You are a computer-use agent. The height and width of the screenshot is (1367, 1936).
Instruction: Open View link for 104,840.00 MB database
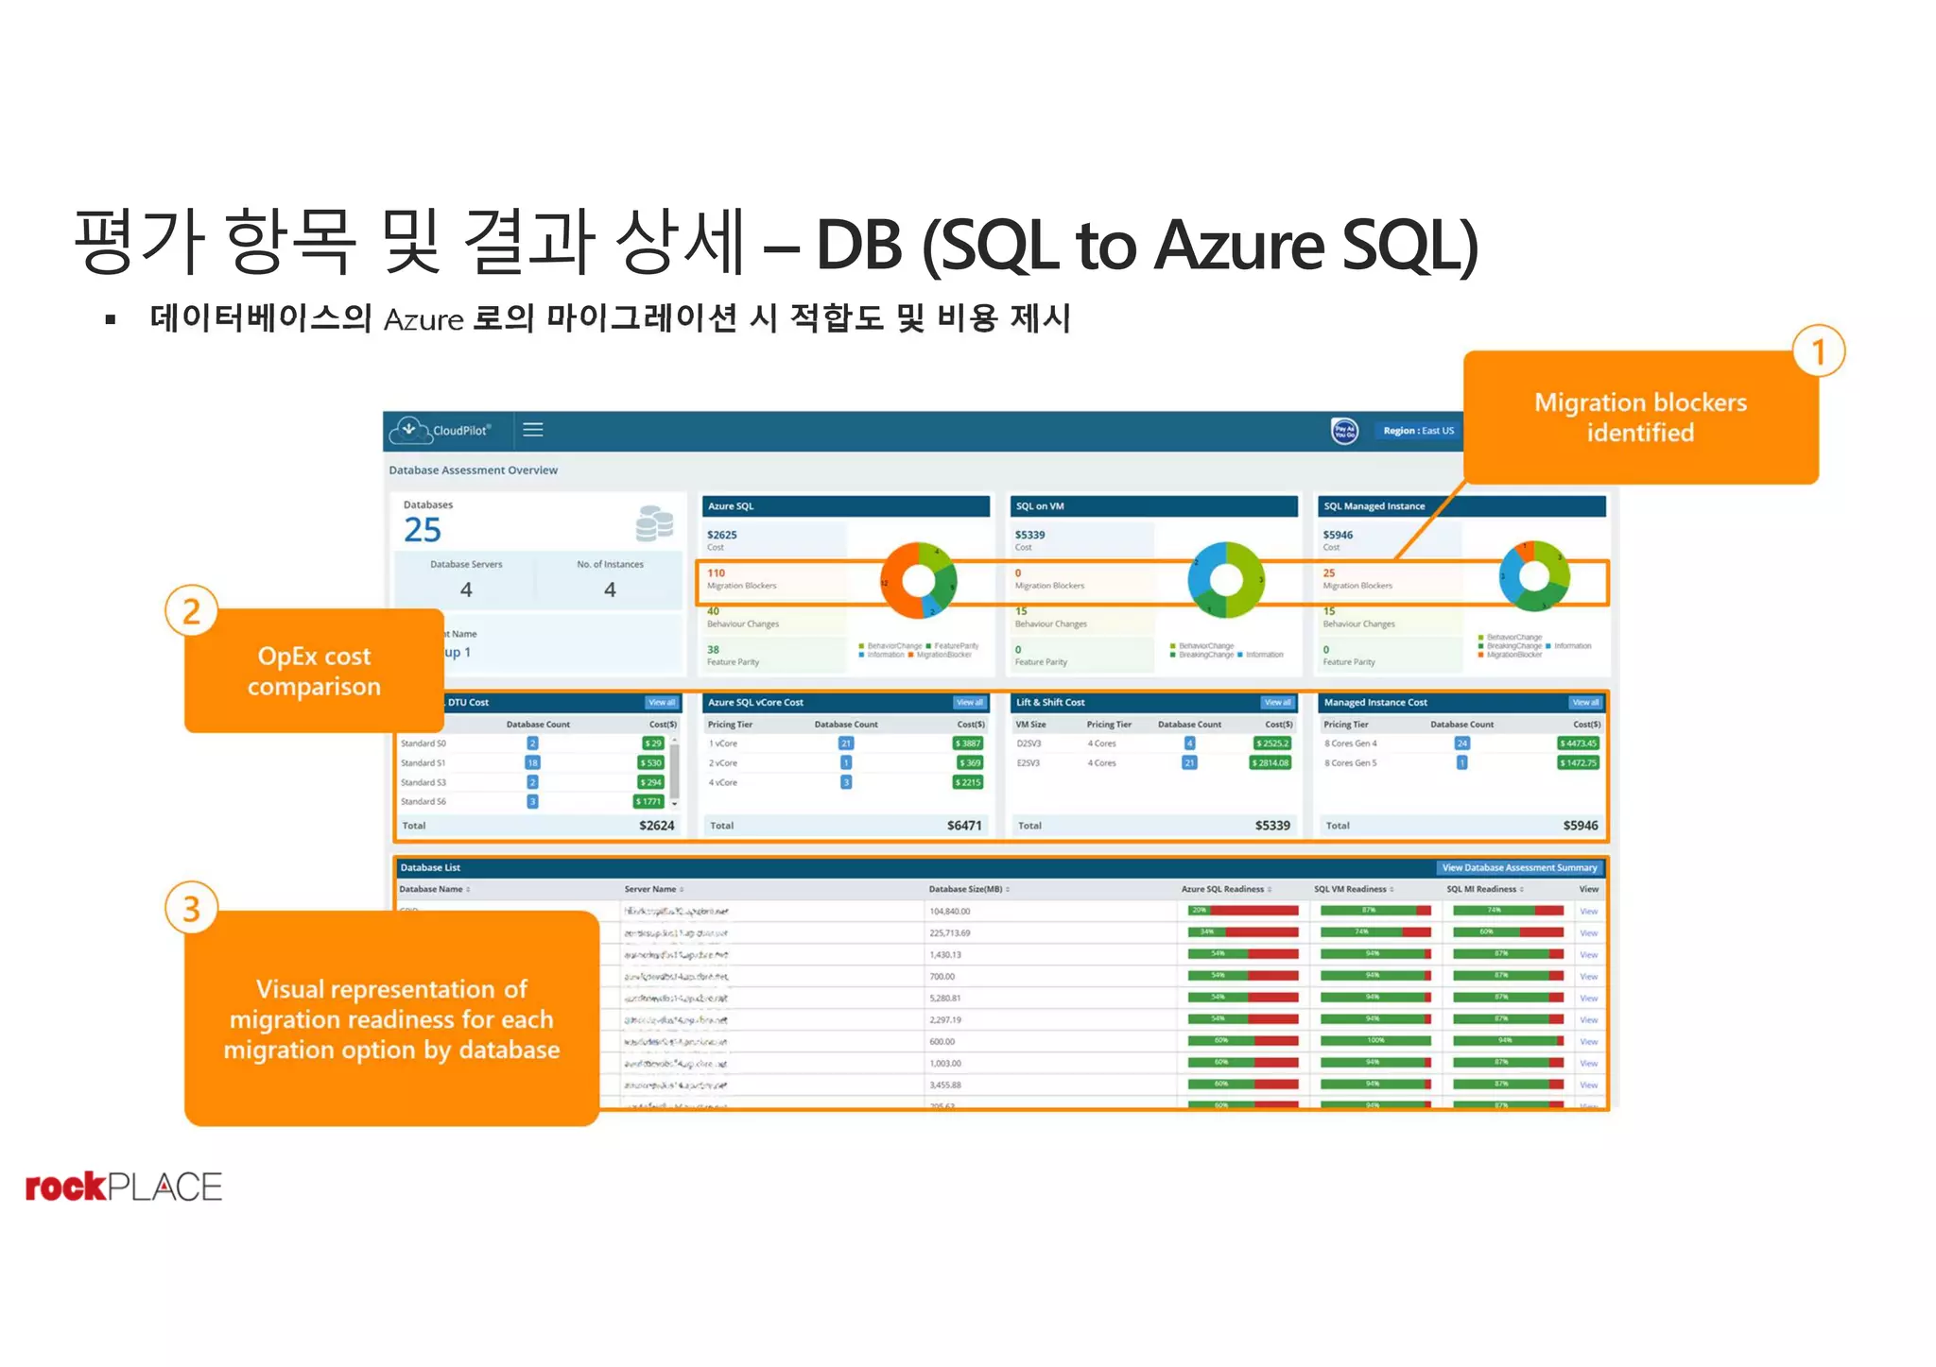(x=1588, y=912)
